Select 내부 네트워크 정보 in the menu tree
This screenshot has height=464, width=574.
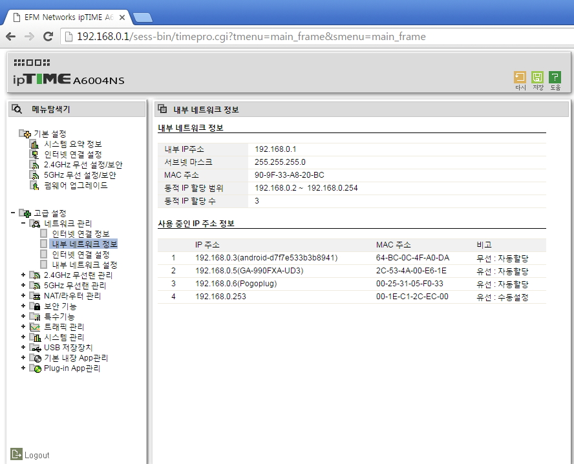[84, 244]
